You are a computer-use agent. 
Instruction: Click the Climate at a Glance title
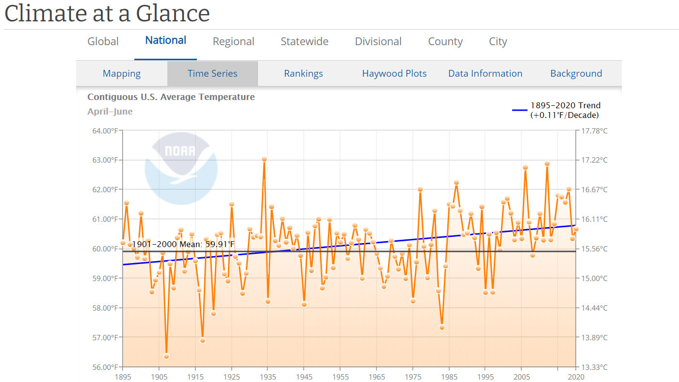[x=107, y=14]
